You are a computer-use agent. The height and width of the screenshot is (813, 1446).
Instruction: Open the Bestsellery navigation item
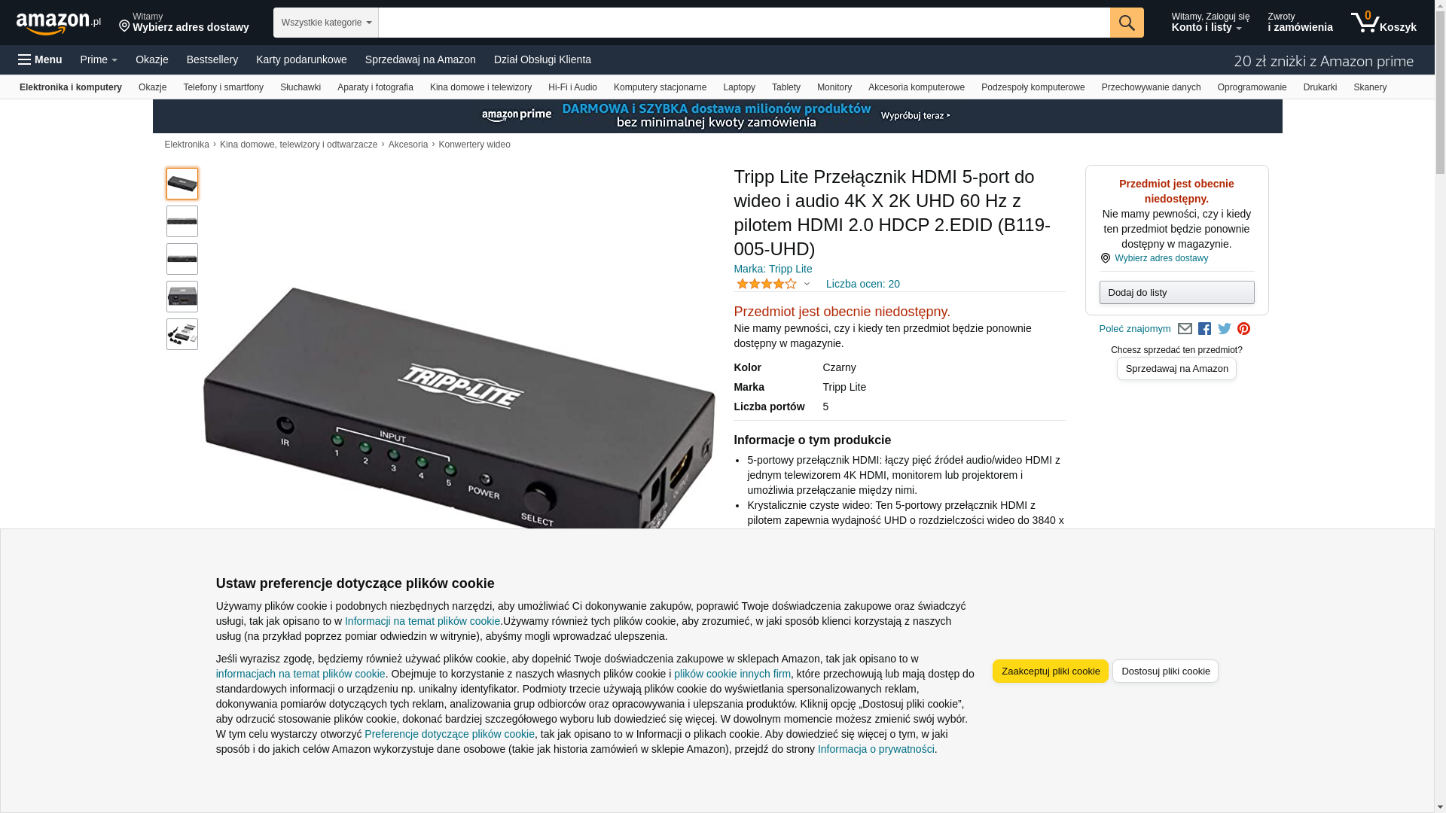pyautogui.click(x=212, y=59)
